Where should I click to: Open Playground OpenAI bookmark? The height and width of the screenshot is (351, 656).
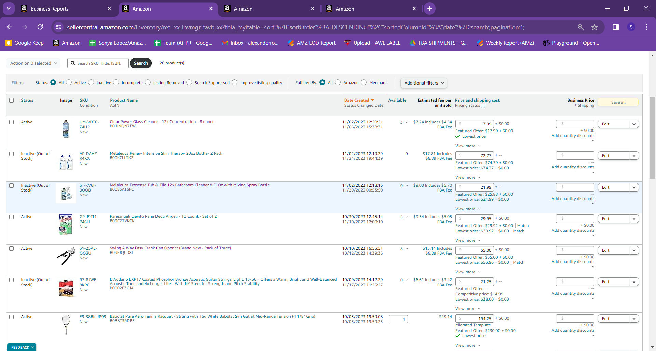pos(571,43)
